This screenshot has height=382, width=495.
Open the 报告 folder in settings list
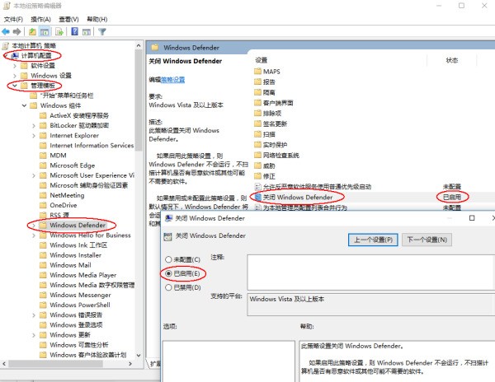(265, 82)
